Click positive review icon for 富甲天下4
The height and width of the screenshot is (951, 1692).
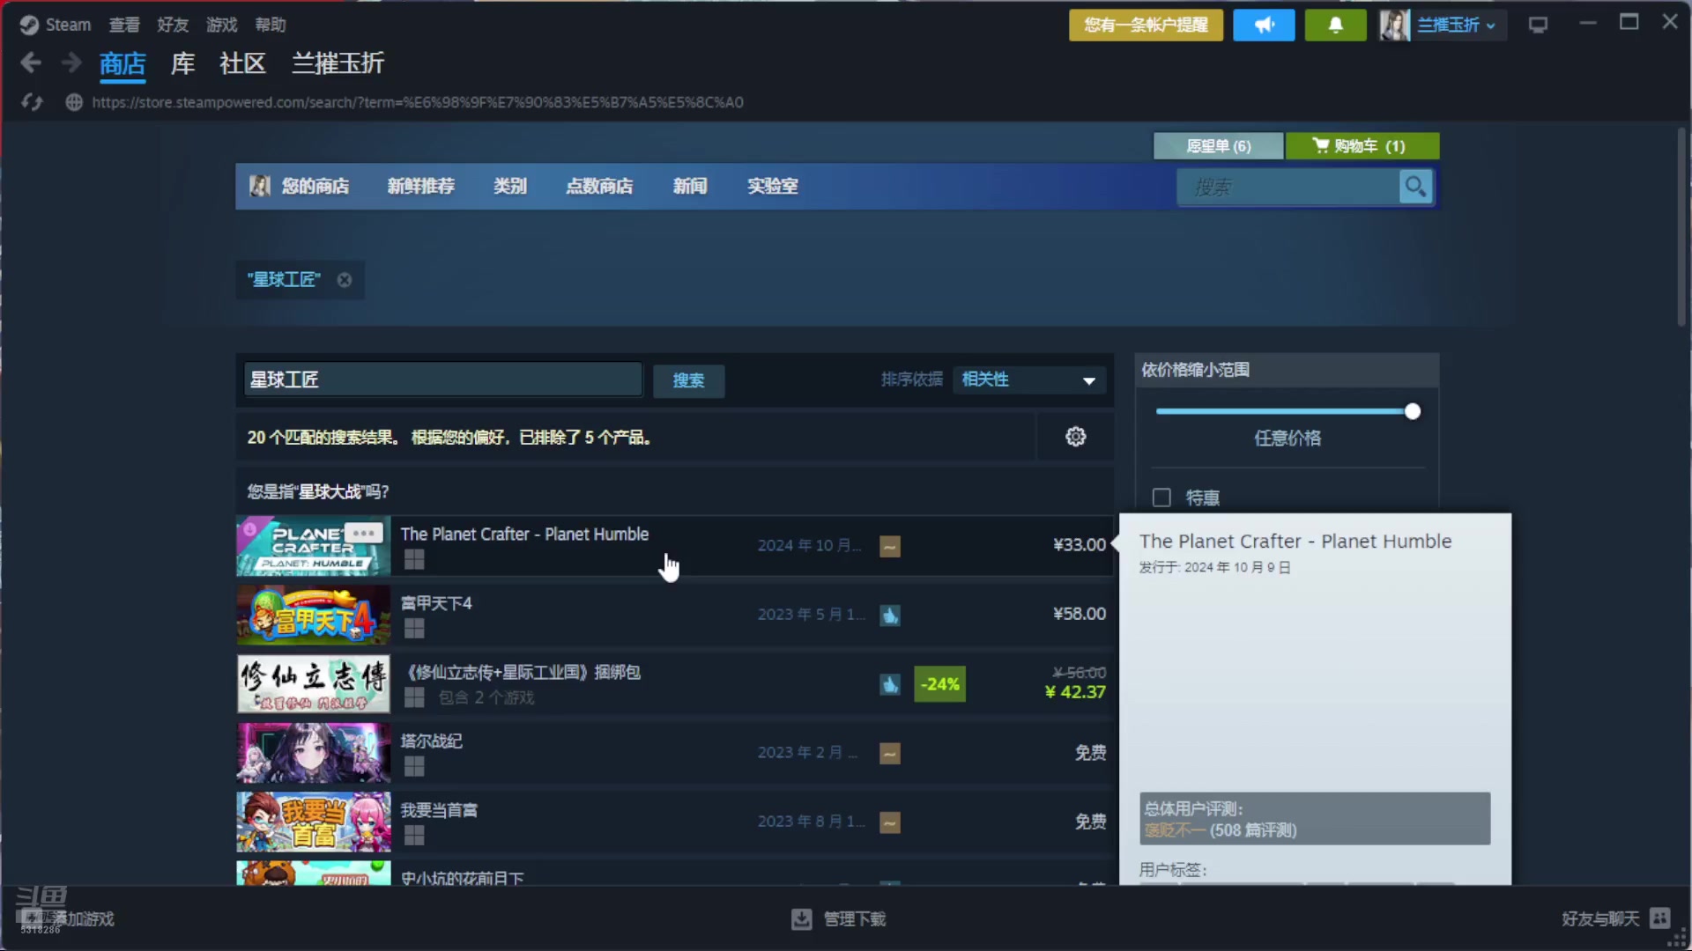point(890,615)
